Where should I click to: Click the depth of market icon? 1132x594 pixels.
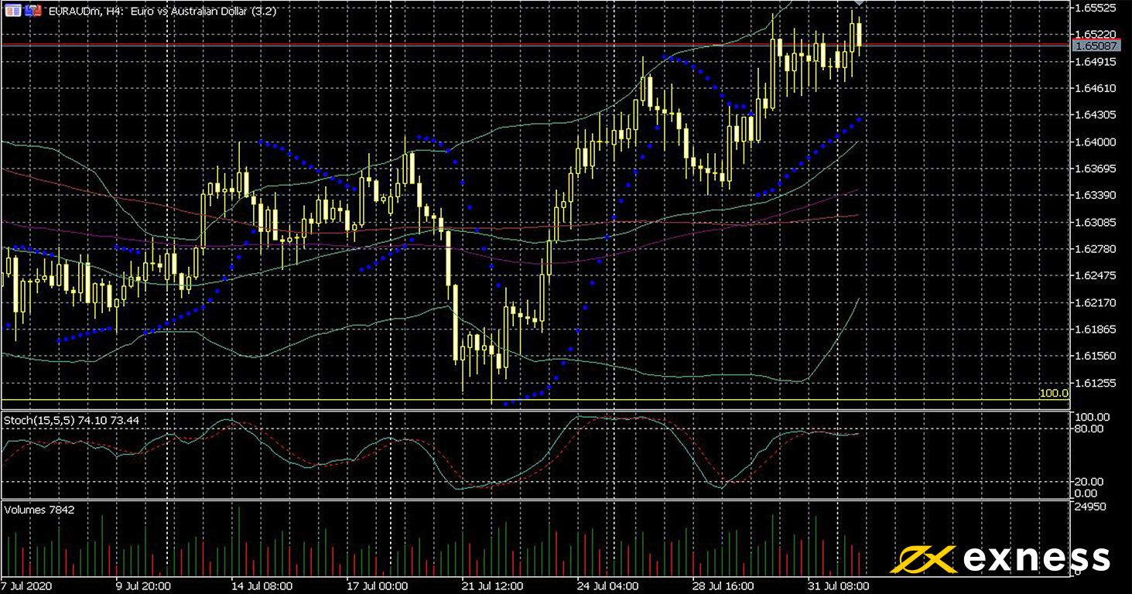(32, 12)
